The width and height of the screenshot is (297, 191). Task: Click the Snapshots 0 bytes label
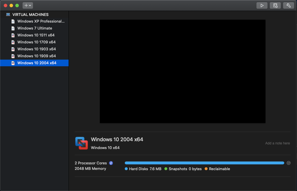[x=185, y=169]
